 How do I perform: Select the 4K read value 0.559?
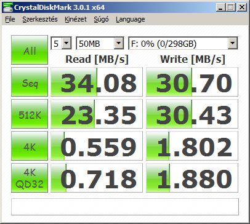[97, 146]
